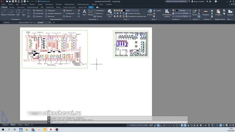Image resolution: width=235 pixels, height=132 pixels.
Task: Click the Растянуть (Stretch) tool
Action: pos(38,16)
